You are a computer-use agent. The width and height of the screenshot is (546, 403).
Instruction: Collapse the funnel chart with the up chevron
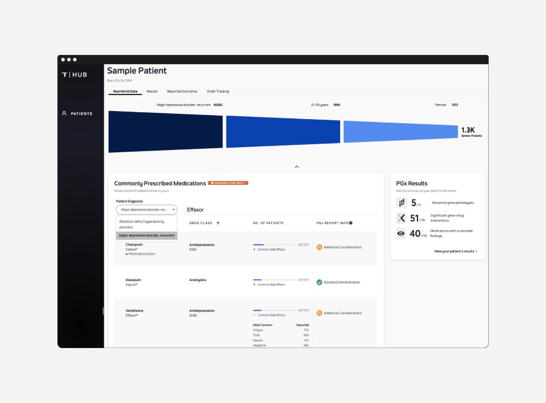[297, 167]
